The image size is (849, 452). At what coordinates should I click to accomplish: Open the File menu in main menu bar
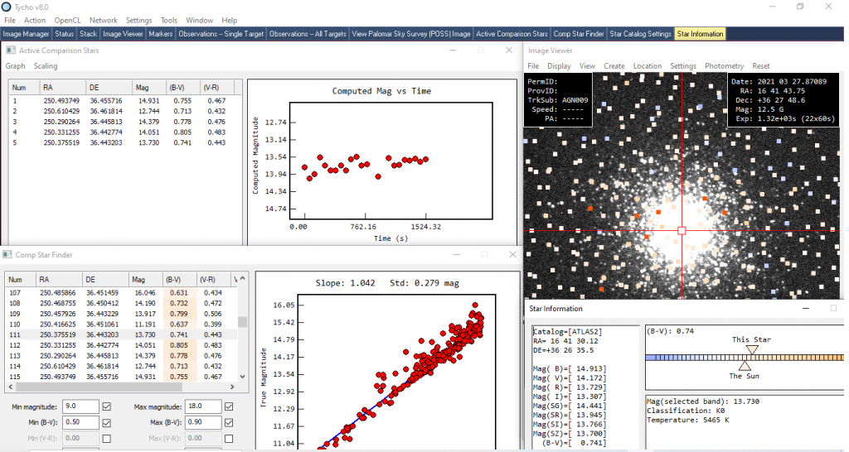pyautogui.click(x=10, y=20)
